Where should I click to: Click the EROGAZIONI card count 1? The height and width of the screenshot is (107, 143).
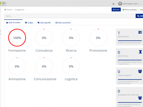tap(119, 33)
